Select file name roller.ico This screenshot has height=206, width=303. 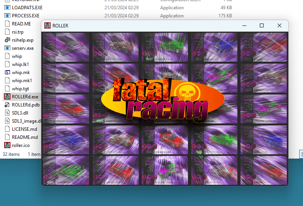(x=21, y=145)
